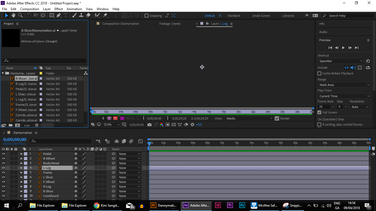Hide the Pedal layer eye

coord(4,154)
